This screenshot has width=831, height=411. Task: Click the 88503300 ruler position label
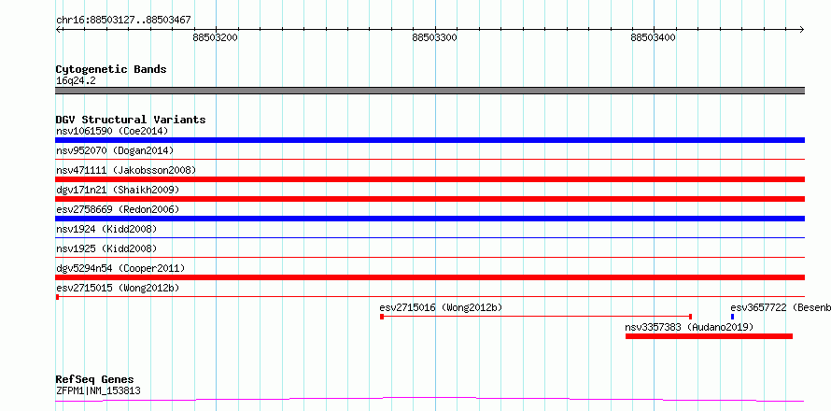(434, 37)
